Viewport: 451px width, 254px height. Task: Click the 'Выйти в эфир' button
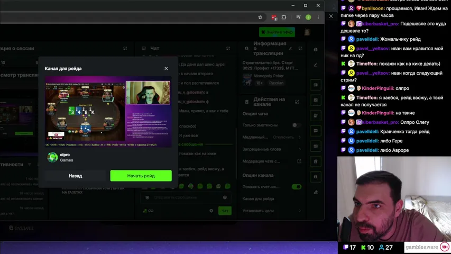pyautogui.click(x=277, y=32)
